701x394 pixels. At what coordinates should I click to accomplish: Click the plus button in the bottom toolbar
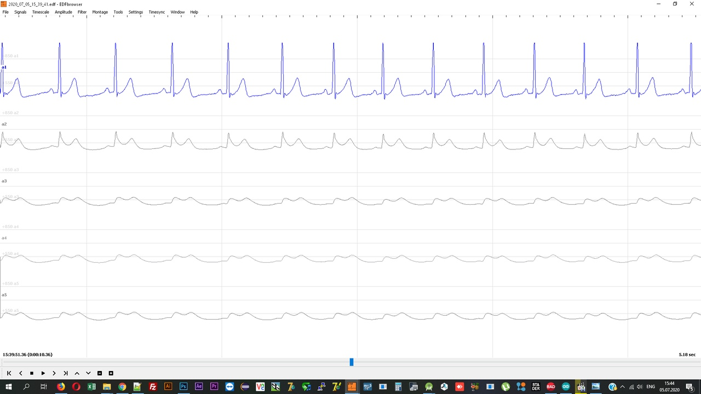[111, 373]
